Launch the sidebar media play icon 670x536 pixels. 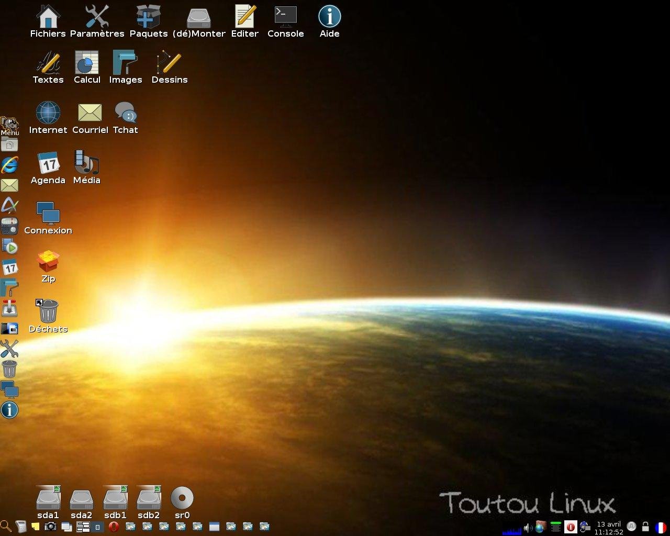click(x=9, y=247)
